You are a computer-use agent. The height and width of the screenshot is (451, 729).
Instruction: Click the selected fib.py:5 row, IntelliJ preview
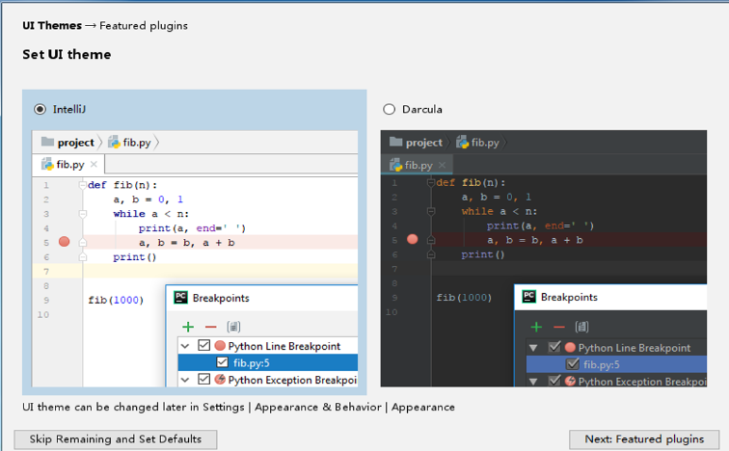coord(268,362)
